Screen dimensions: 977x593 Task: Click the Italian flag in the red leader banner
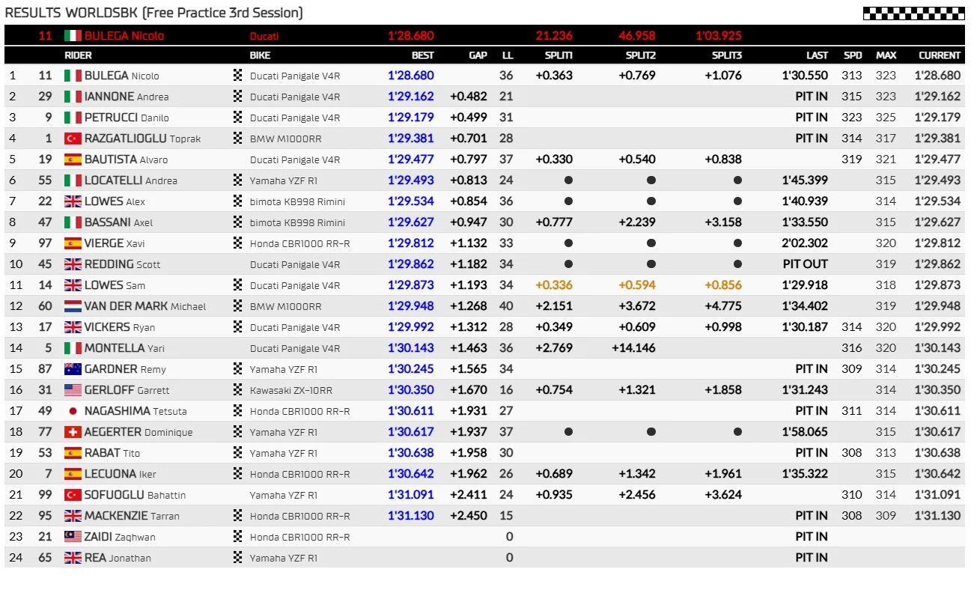coord(73,36)
